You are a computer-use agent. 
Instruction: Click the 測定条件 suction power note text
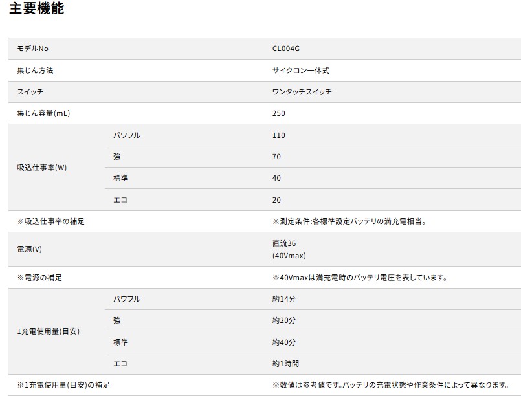pyautogui.click(x=349, y=221)
